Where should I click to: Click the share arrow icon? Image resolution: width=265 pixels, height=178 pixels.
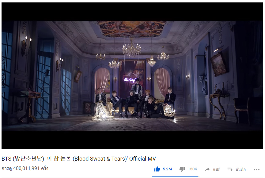pyautogui.click(x=207, y=169)
